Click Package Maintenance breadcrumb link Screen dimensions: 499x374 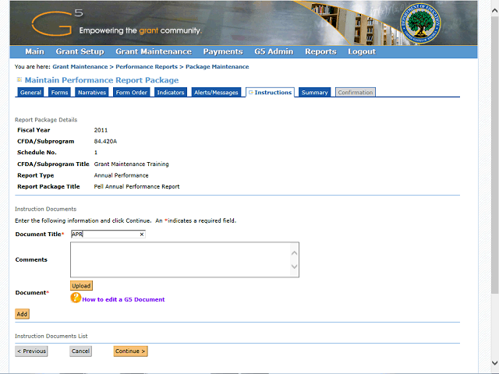coord(218,67)
